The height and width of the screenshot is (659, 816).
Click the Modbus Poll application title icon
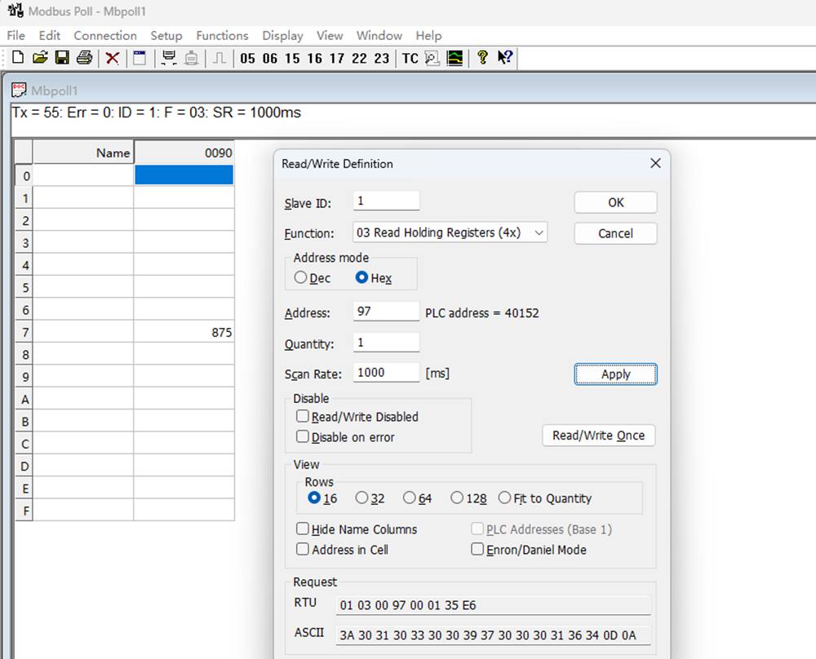[x=16, y=11]
